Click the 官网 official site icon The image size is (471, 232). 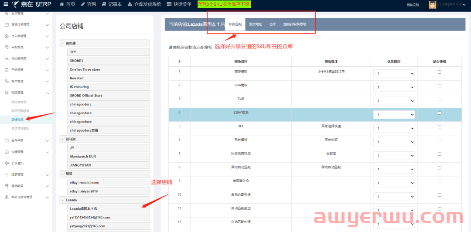(83, 4)
